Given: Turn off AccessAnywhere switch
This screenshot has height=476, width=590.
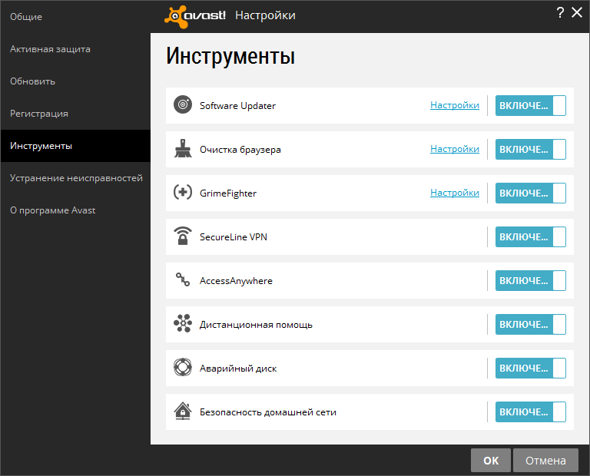Looking at the screenshot, I should click(x=531, y=280).
